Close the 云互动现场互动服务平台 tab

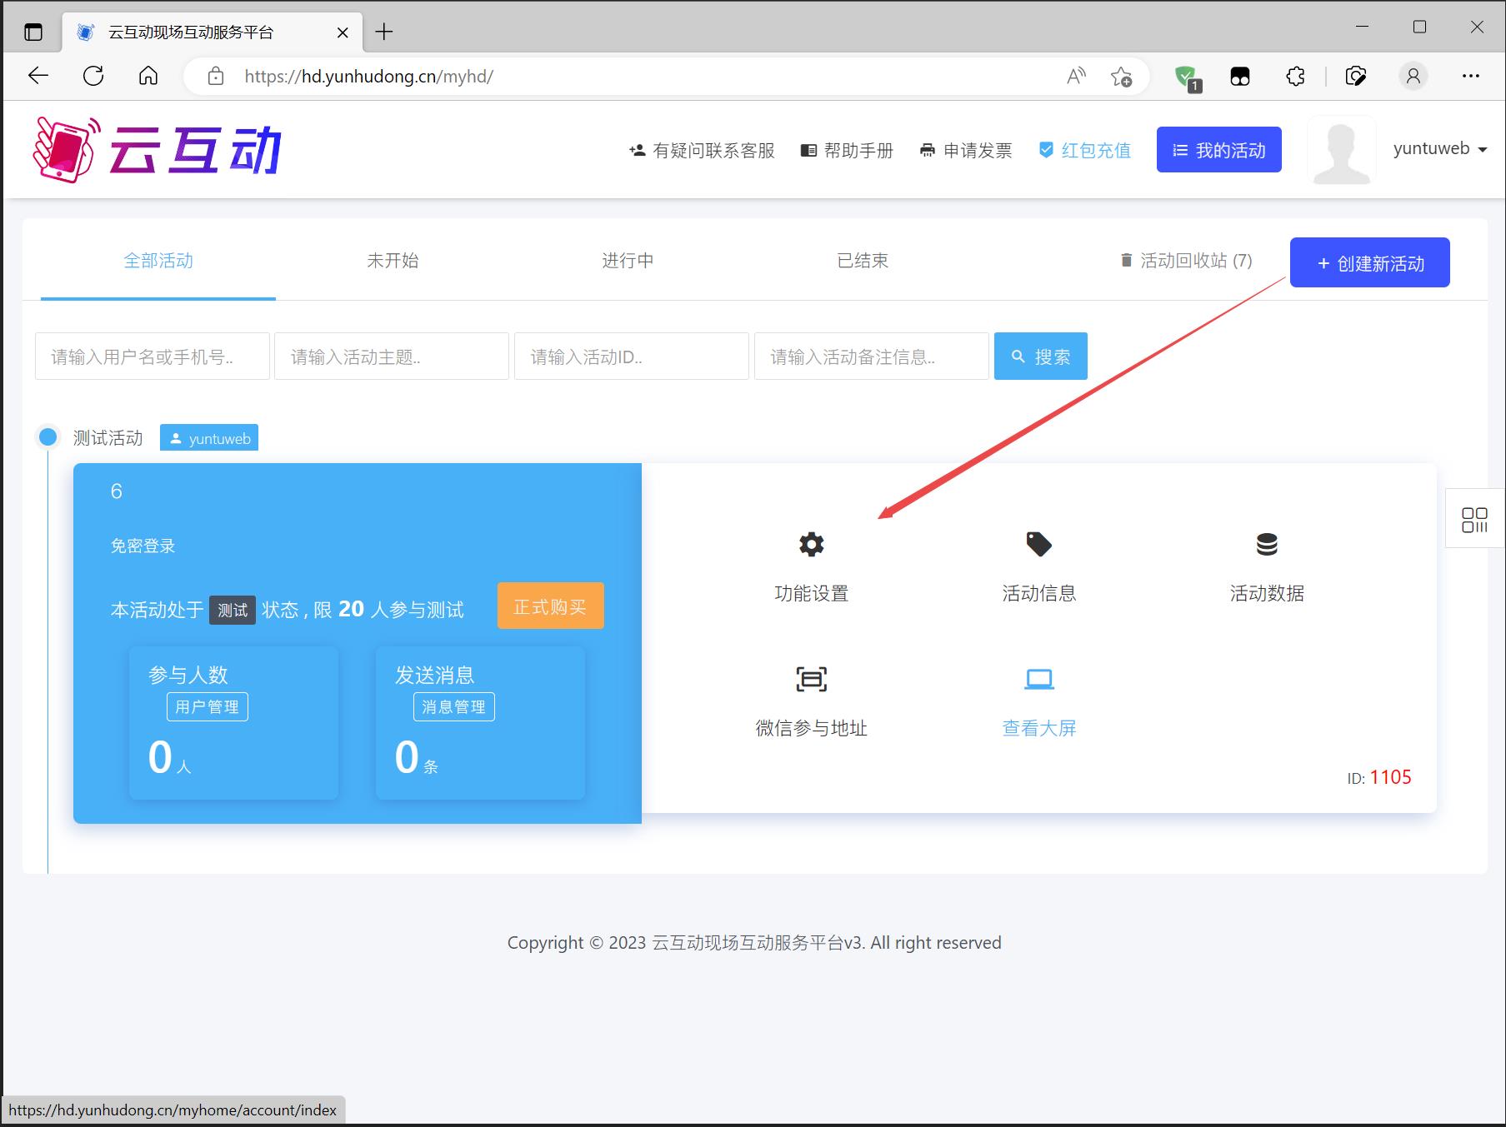click(343, 32)
